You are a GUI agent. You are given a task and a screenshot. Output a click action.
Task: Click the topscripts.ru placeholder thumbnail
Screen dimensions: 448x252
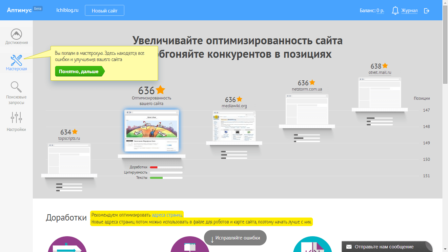pyautogui.click(x=69, y=158)
